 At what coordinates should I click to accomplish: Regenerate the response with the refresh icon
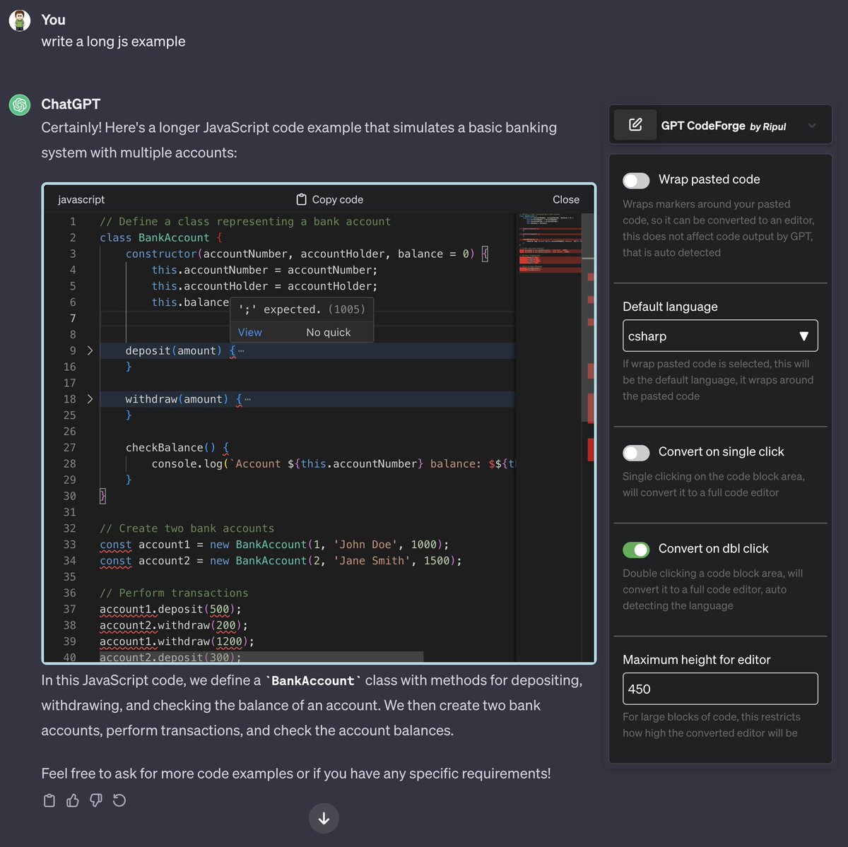coord(119,800)
